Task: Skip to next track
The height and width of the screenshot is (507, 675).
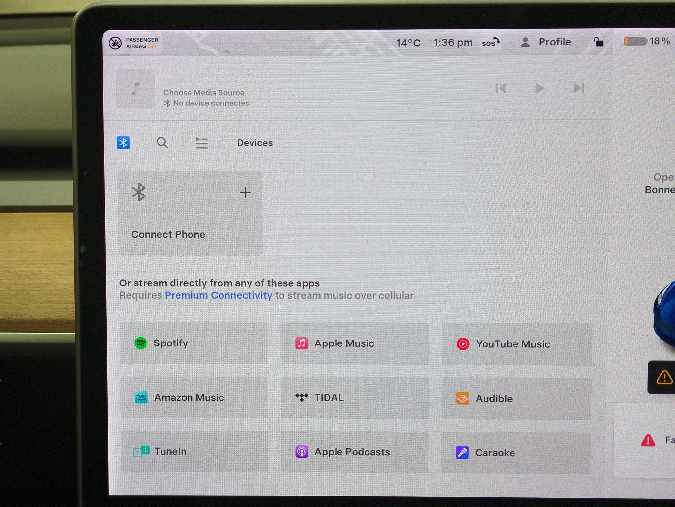Action: (579, 88)
